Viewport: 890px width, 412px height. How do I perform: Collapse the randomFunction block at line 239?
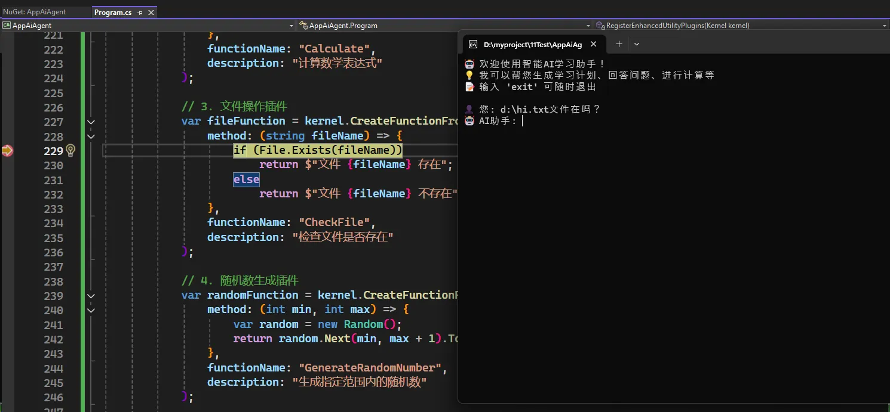tap(91, 296)
